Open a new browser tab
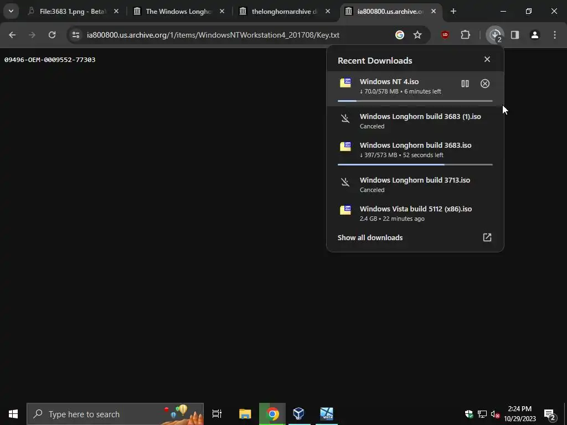The height and width of the screenshot is (425, 567). click(453, 12)
